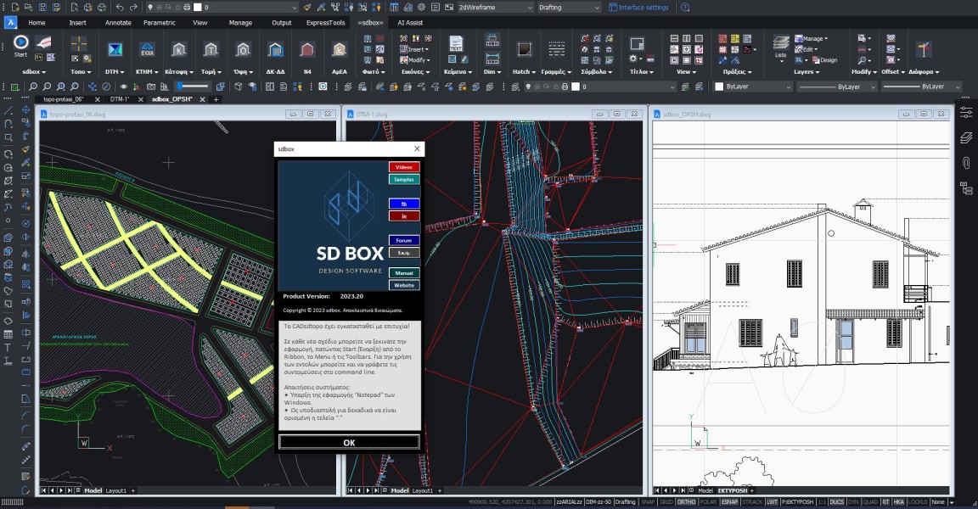Click the ΔΚ-ΔΔ building icon

click(x=275, y=50)
